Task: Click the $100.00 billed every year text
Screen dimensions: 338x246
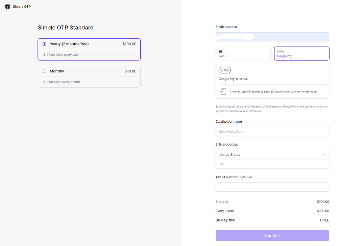Action: point(61,55)
